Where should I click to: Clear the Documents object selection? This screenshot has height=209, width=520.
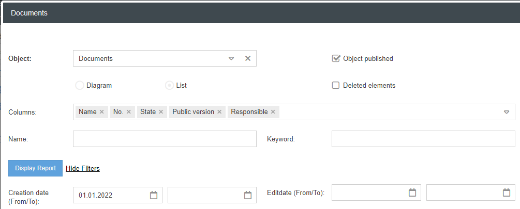248,58
